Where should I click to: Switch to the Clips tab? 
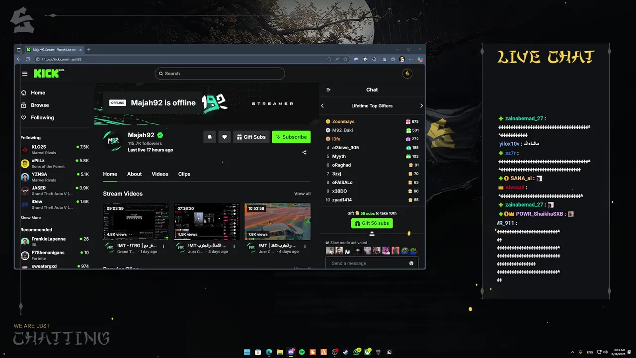[184, 174]
